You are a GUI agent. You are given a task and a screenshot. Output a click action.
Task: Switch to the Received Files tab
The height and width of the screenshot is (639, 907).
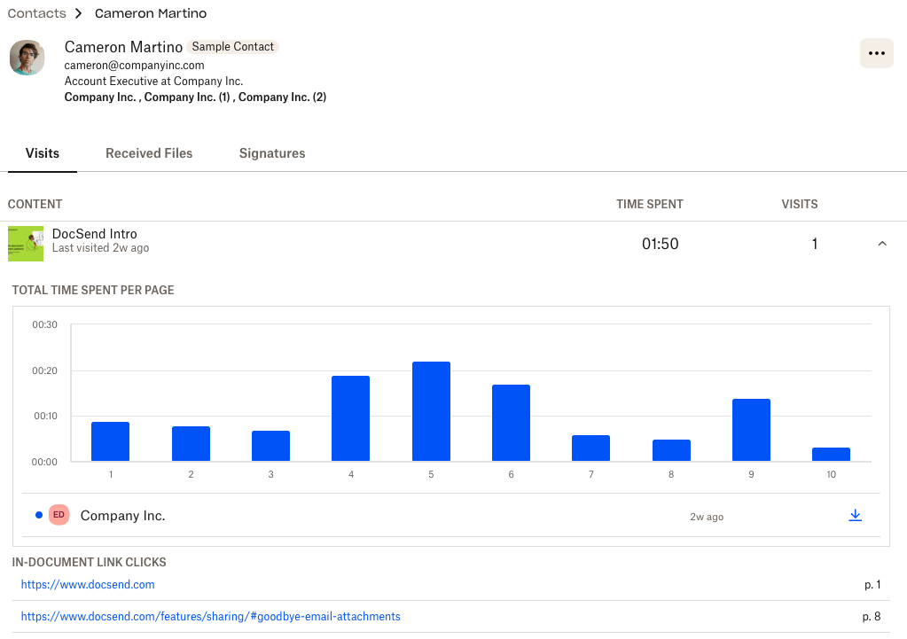point(149,153)
